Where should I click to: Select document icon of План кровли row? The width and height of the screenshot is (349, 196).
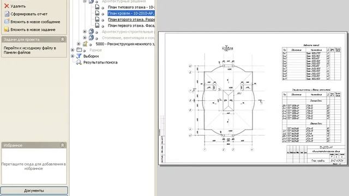[97, 13]
